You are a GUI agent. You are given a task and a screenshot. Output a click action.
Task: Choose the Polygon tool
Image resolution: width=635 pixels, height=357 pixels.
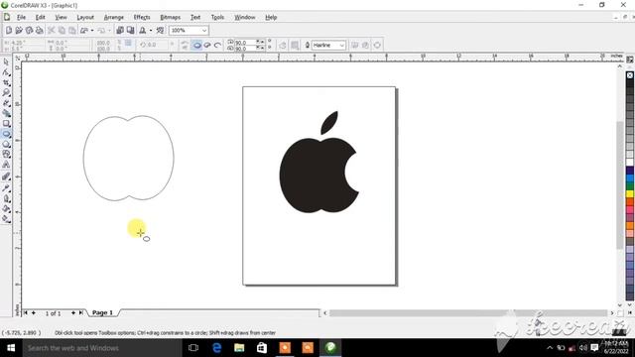coord(6,144)
